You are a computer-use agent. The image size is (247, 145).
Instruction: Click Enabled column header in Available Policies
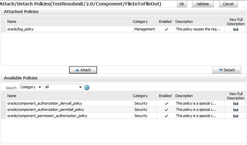coord(165,96)
